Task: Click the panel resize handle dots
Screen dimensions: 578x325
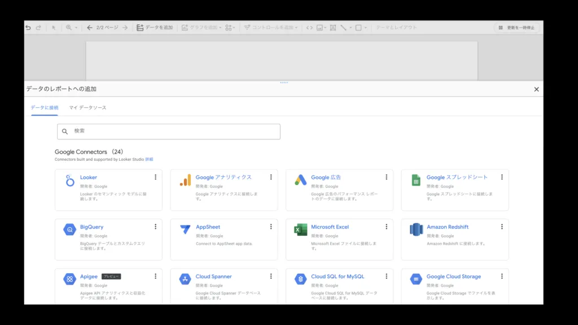Action: coord(284,82)
